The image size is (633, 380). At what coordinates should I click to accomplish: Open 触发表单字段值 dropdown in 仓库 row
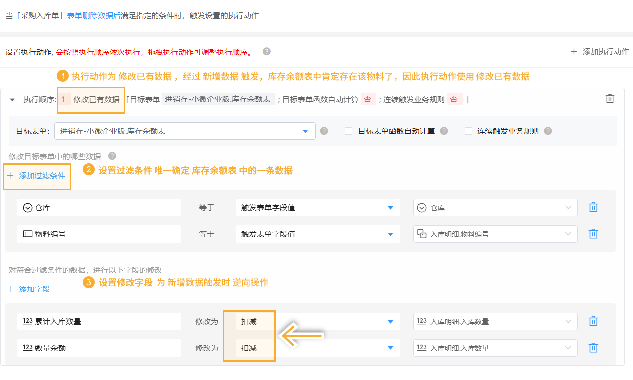[390, 208]
